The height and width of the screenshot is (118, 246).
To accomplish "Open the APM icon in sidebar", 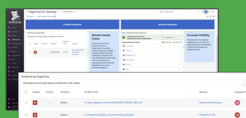I will pyautogui.click(x=9, y=60).
